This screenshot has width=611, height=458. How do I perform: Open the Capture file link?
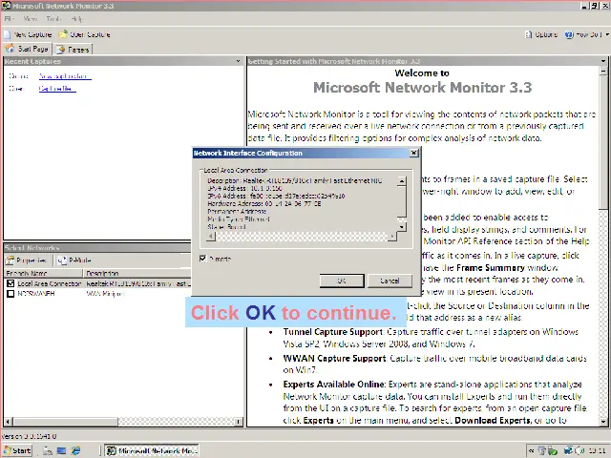coord(57,89)
